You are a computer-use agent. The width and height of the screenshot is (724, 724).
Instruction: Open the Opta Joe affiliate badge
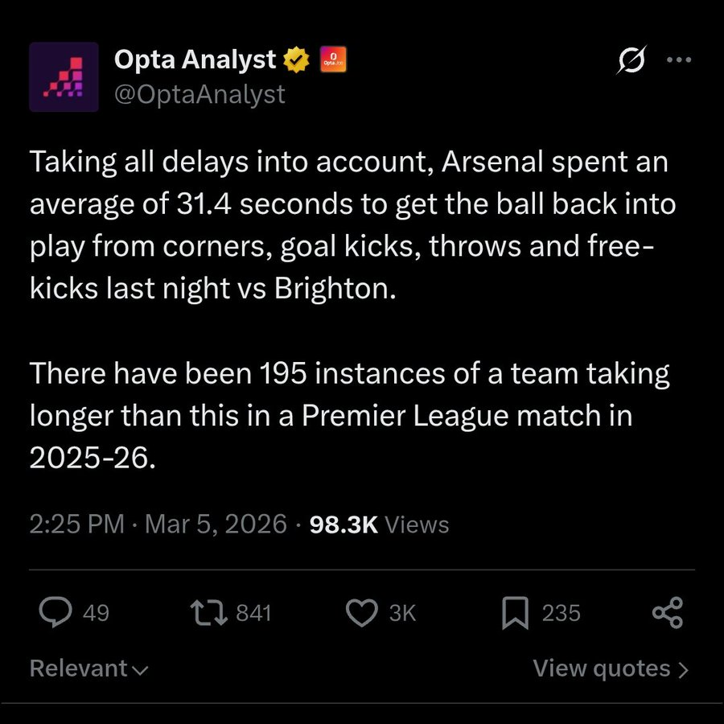tap(333, 59)
